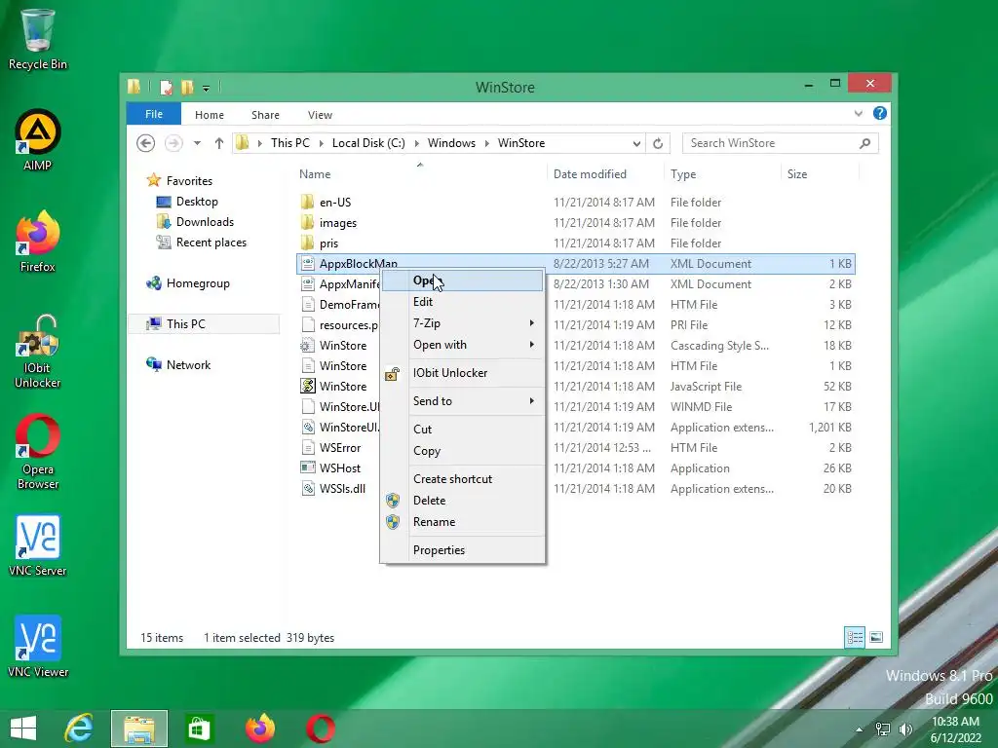Click the Windows Start button
Image resolution: width=998 pixels, height=748 pixels.
tap(23, 729)
